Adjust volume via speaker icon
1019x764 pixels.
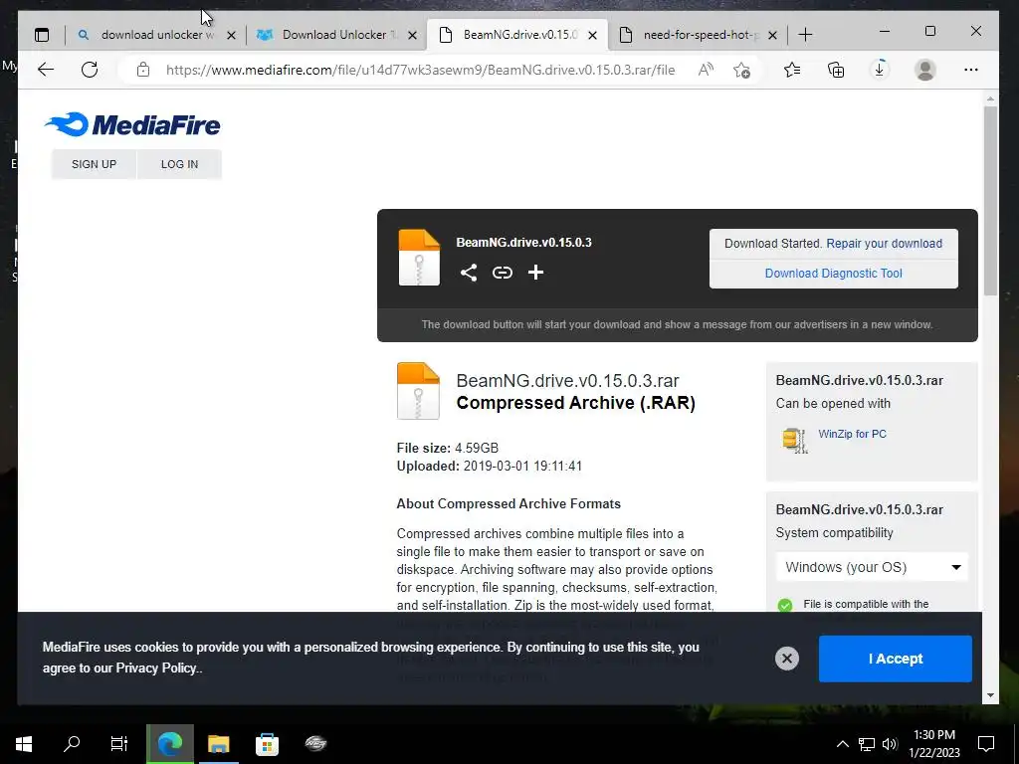890,744
